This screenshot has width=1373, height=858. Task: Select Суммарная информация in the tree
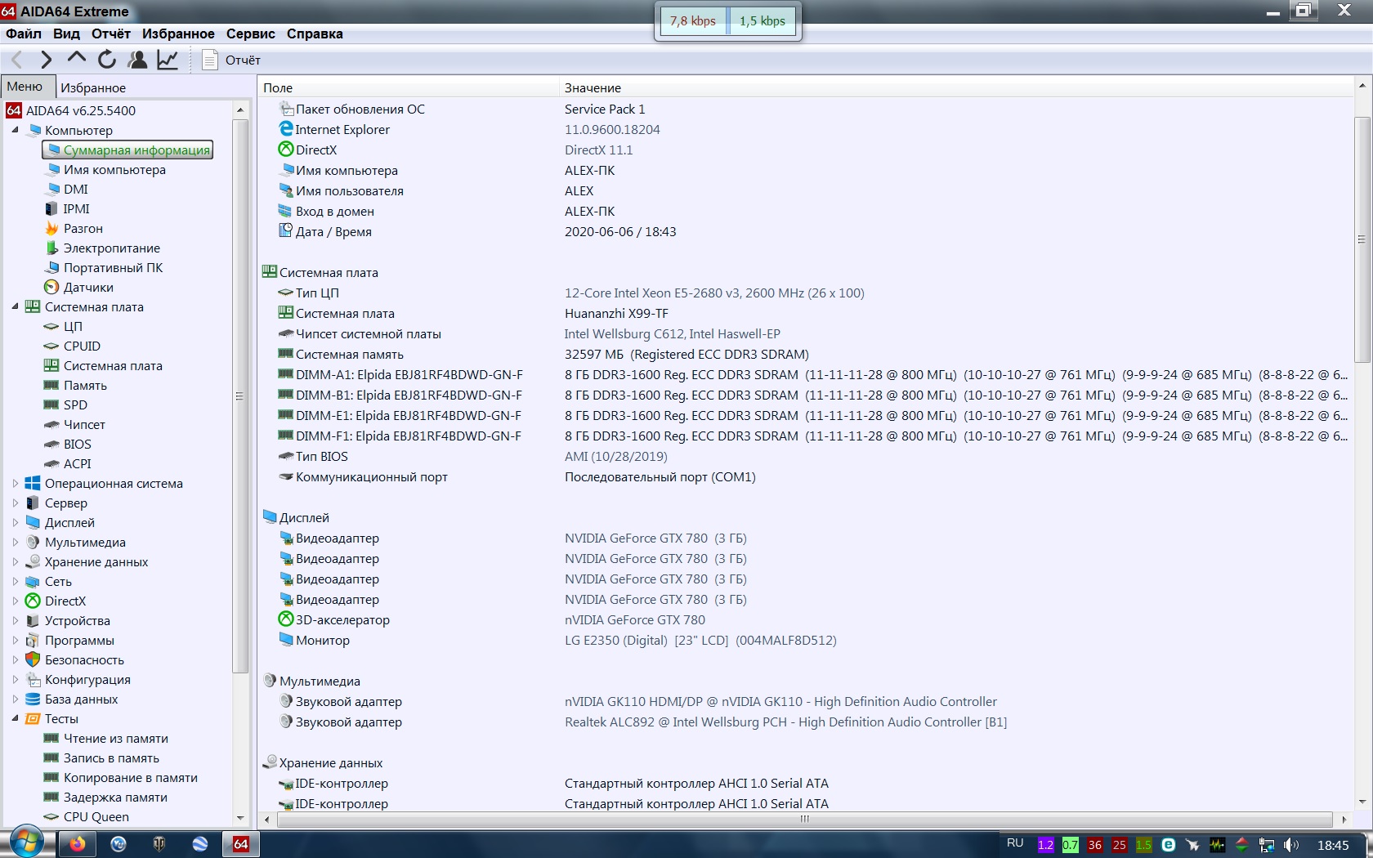127,150
